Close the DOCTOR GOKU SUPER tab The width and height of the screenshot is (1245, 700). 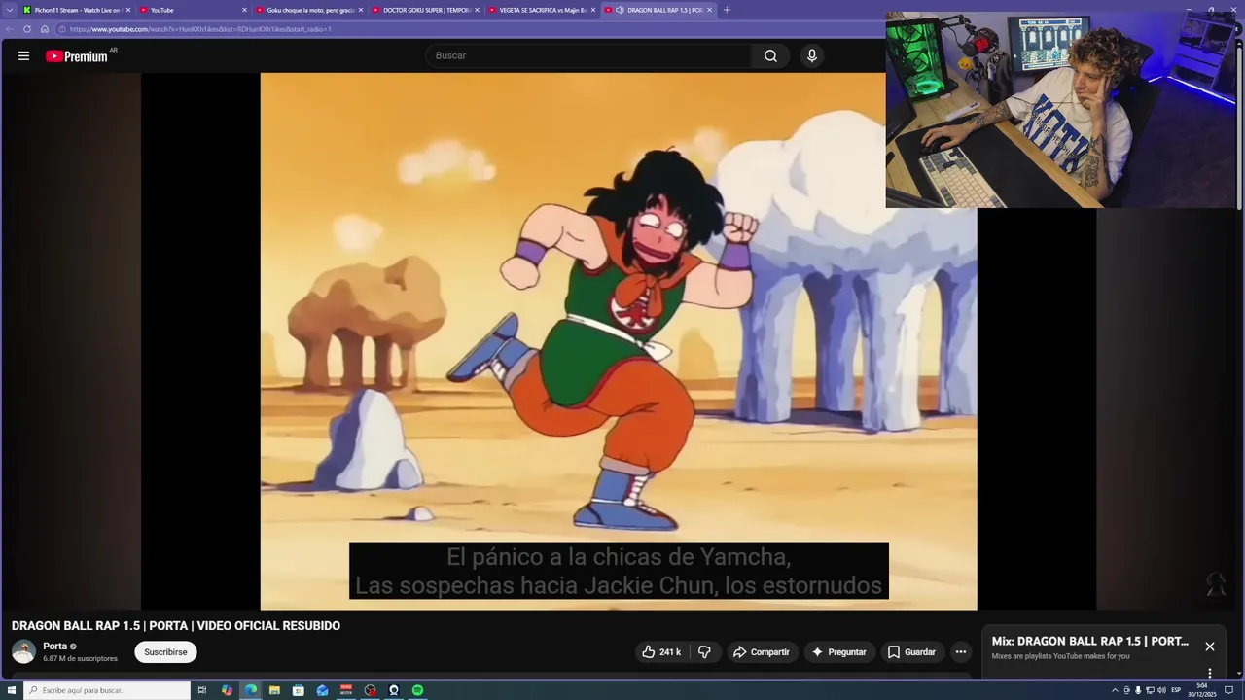(477, 10)
